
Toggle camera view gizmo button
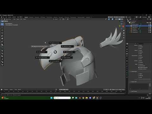point(124,35)
